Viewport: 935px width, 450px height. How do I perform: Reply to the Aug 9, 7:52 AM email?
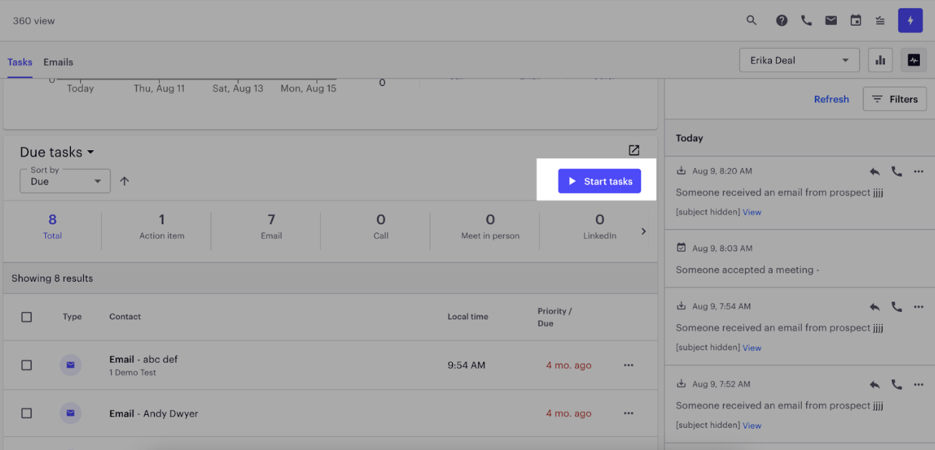(875, 385)
